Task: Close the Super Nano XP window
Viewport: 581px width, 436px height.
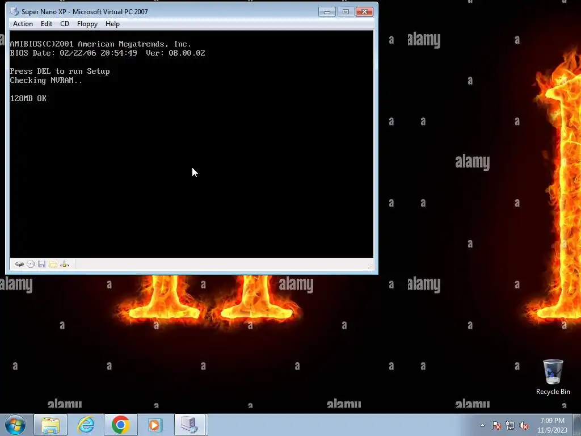Action: click(x=365, y=12)
